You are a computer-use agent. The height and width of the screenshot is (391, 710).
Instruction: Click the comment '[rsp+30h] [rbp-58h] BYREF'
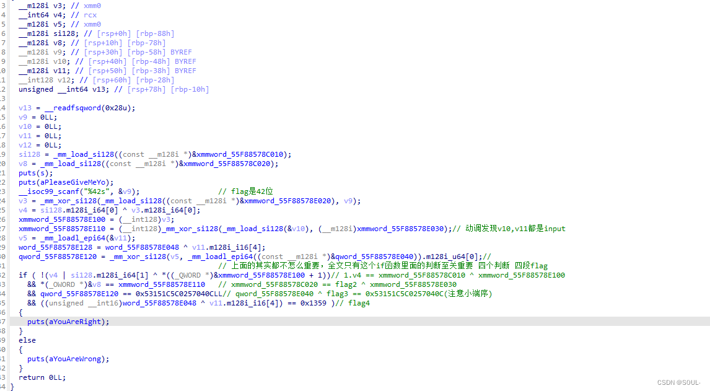click(138, 52)
